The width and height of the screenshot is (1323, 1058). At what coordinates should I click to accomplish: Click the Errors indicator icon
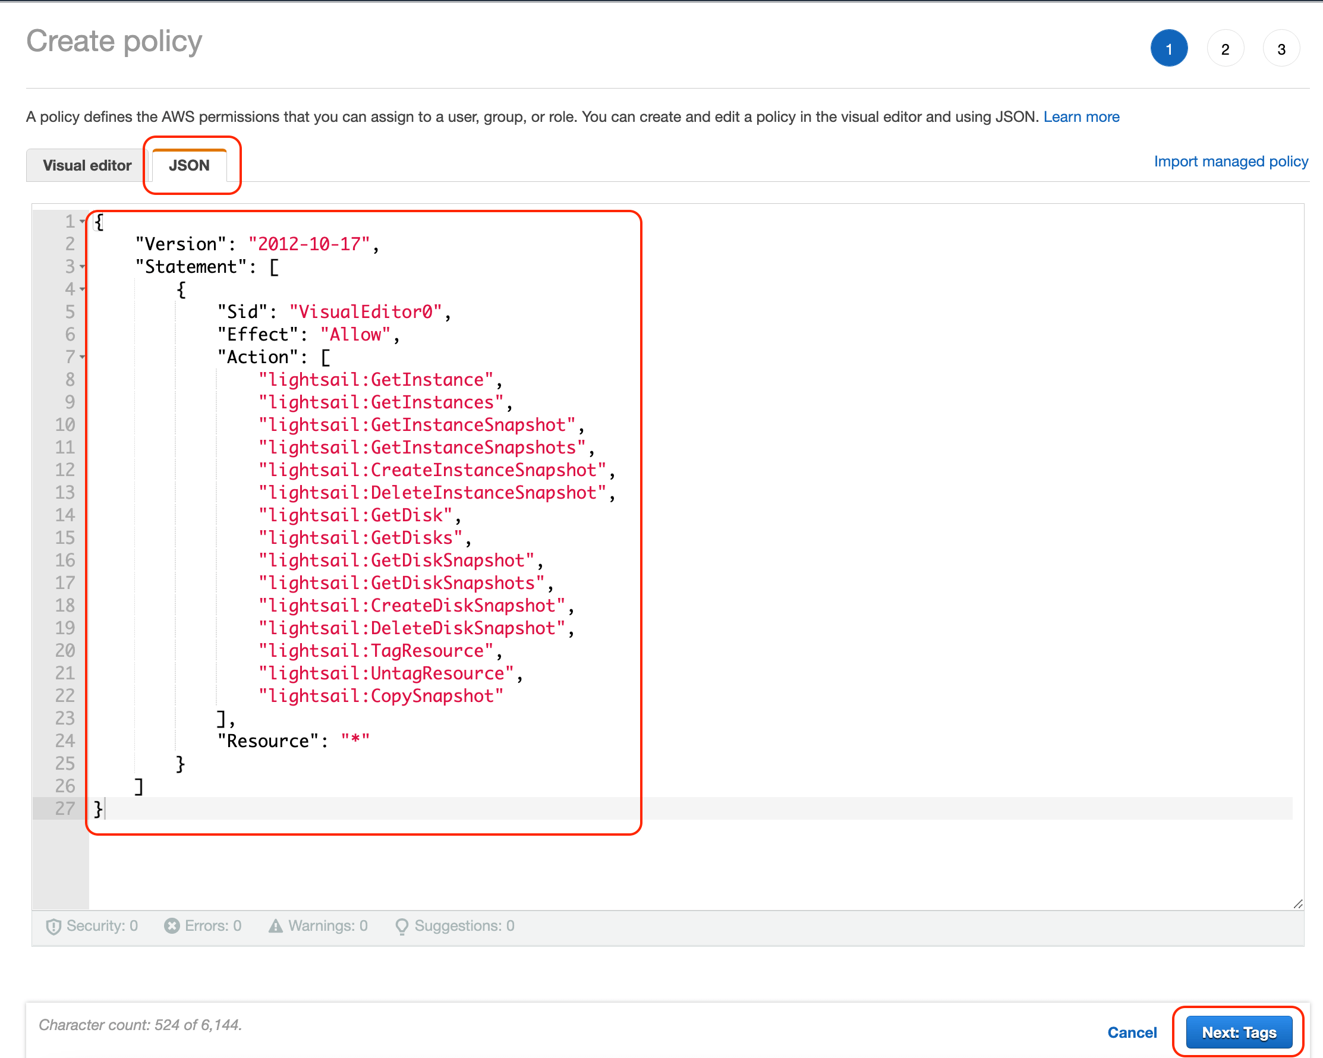point(172,926)
